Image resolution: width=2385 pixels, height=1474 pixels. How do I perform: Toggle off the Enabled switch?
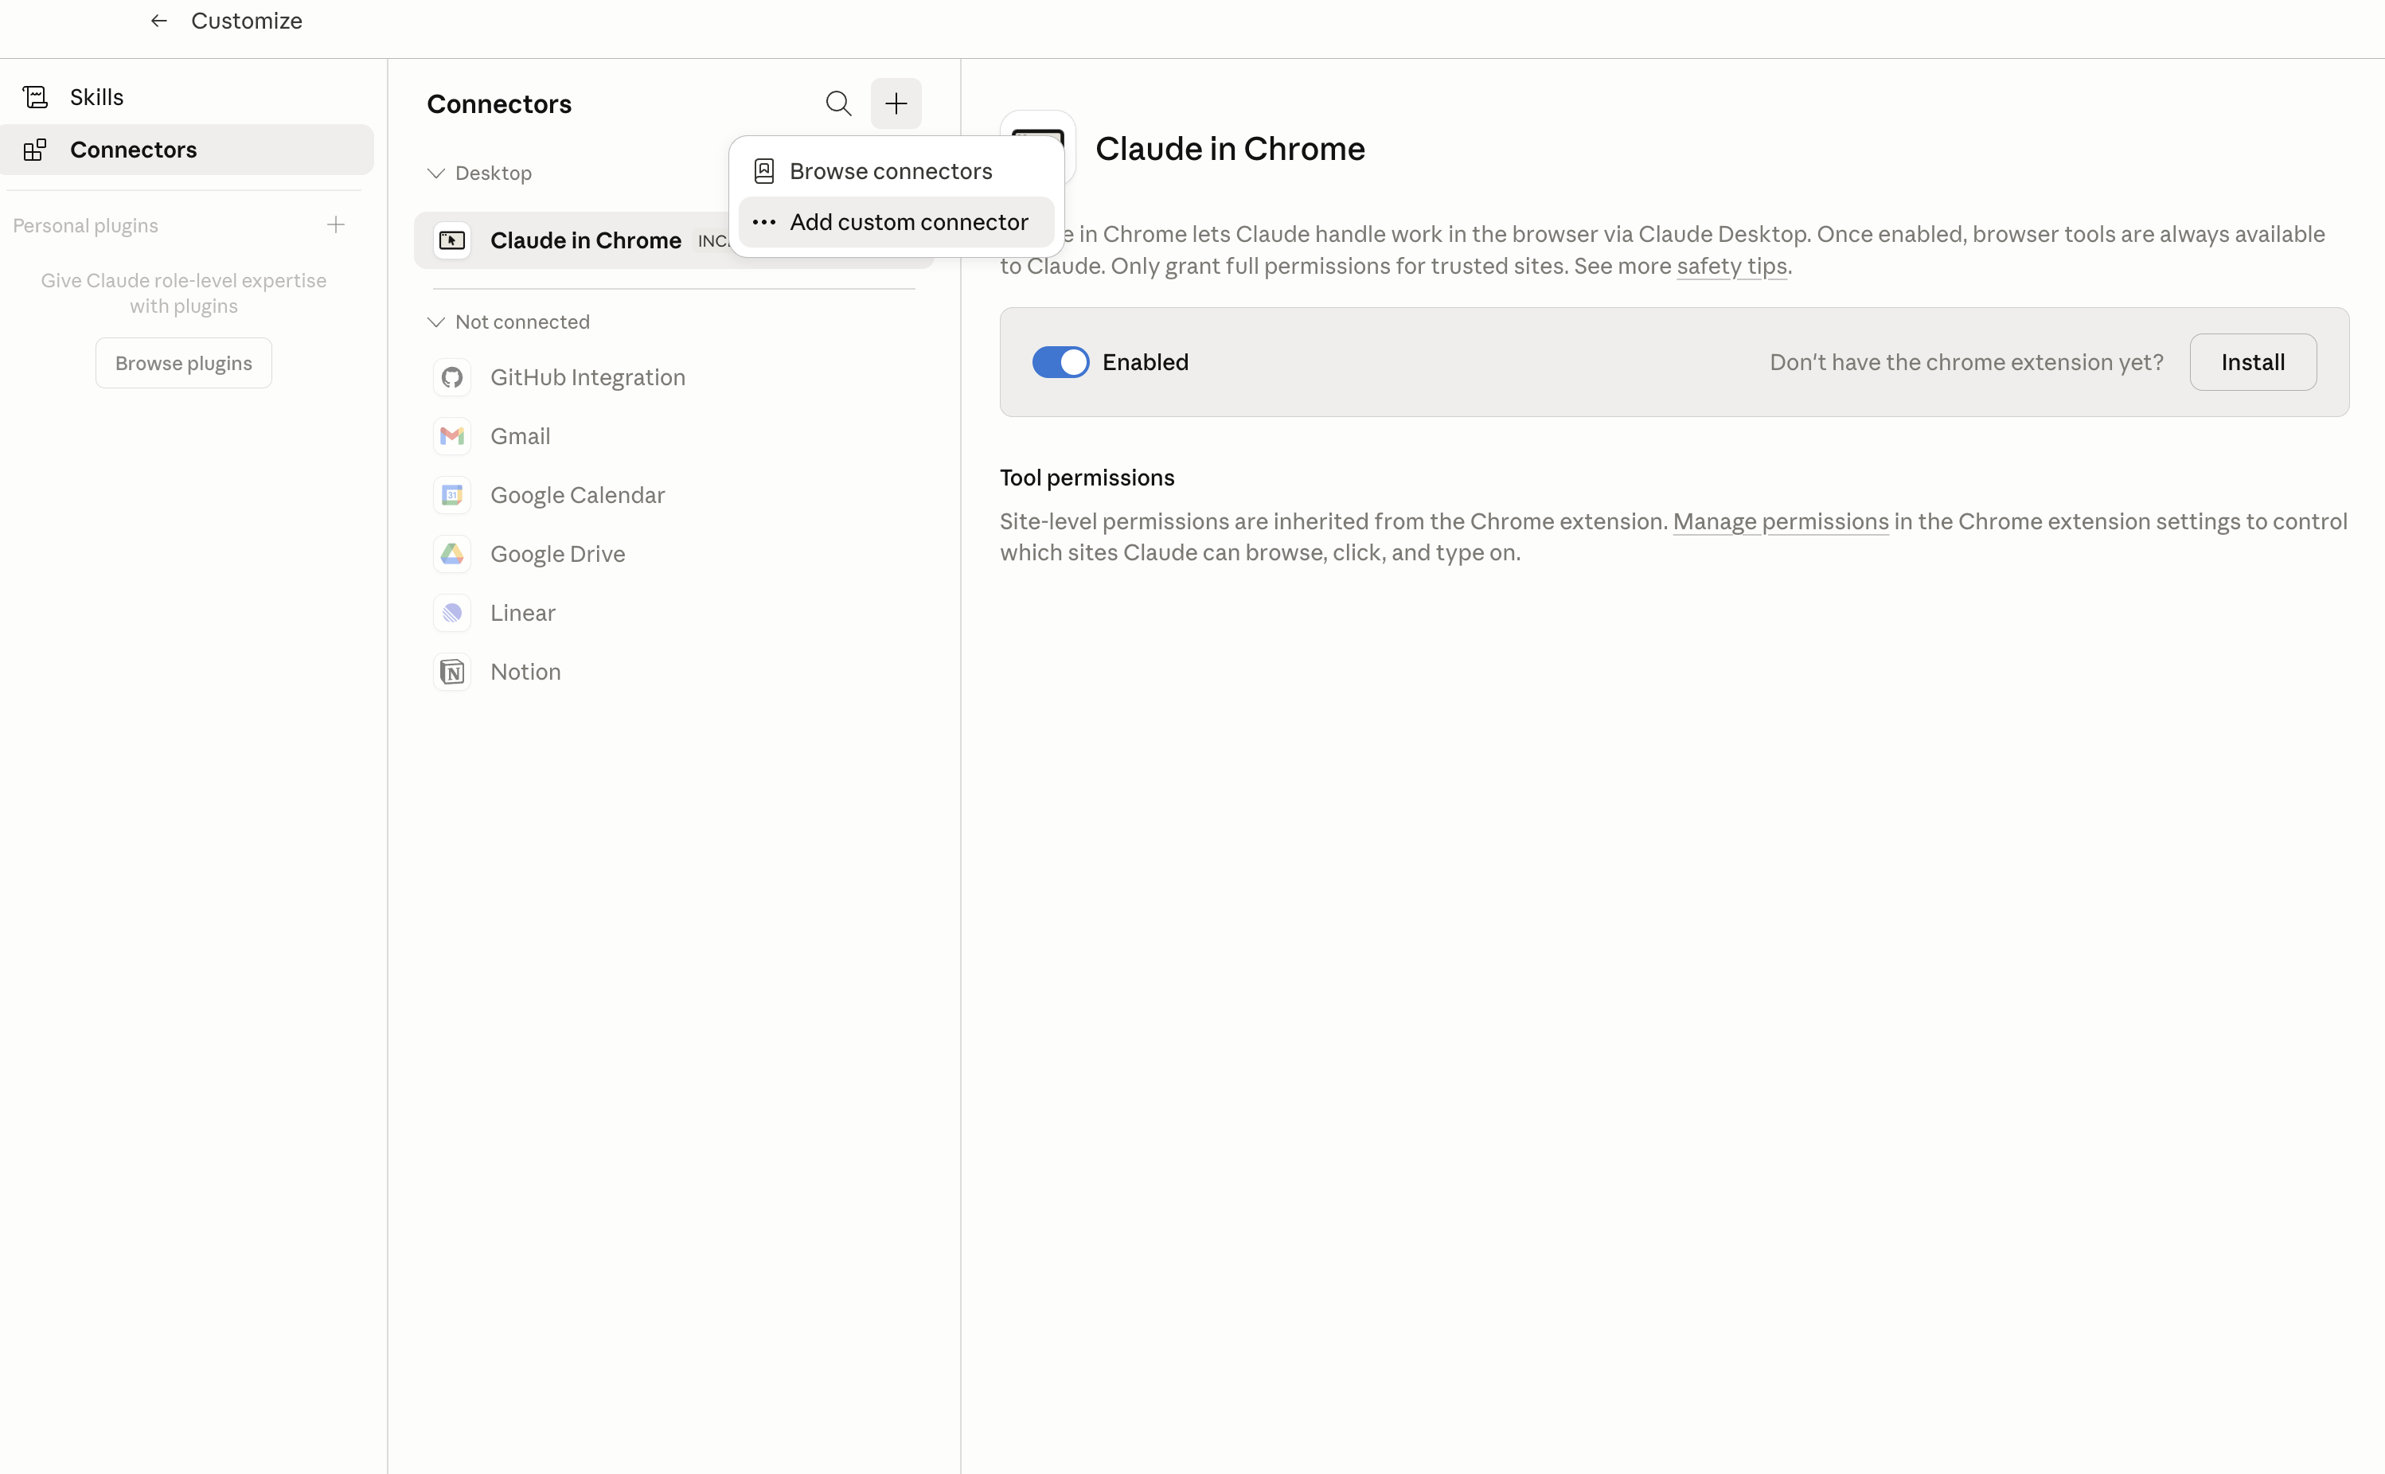(x=1060, y=363)
